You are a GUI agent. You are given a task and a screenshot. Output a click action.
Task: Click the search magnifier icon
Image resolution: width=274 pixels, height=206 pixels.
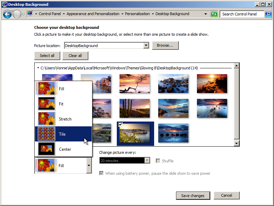tap(268, 14)
